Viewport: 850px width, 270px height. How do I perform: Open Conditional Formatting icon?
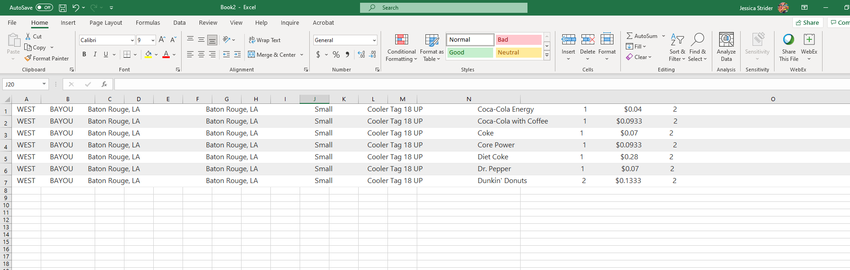(x=402, y=40)
